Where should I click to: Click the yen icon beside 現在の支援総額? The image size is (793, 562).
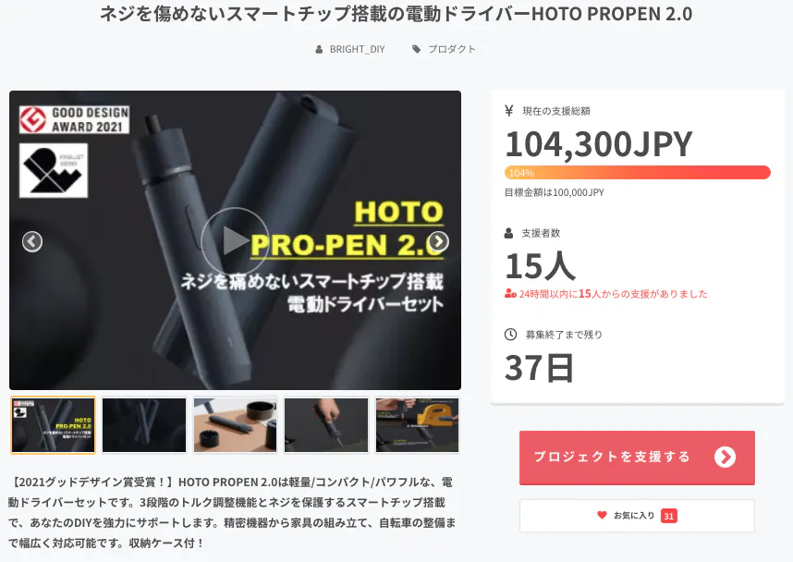(508, 110)
